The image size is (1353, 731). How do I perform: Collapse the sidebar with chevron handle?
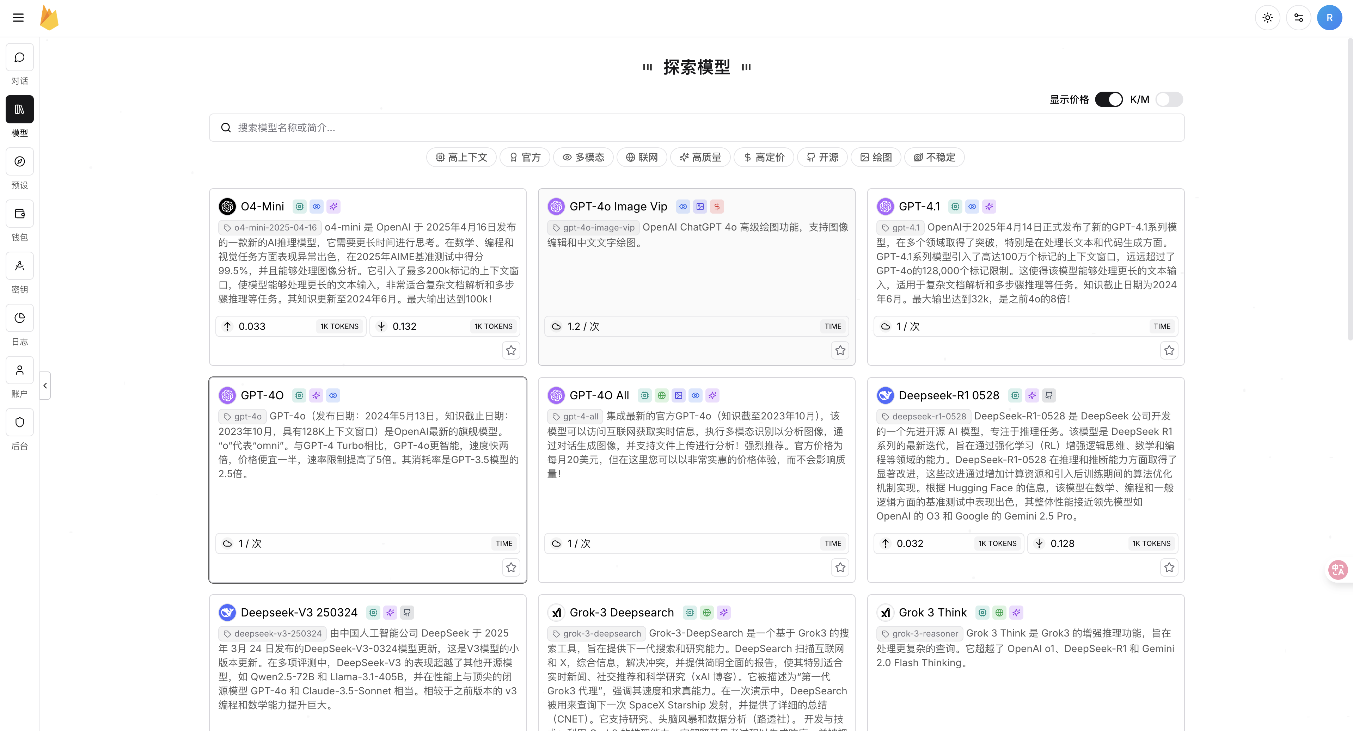[x=45, y=386]
